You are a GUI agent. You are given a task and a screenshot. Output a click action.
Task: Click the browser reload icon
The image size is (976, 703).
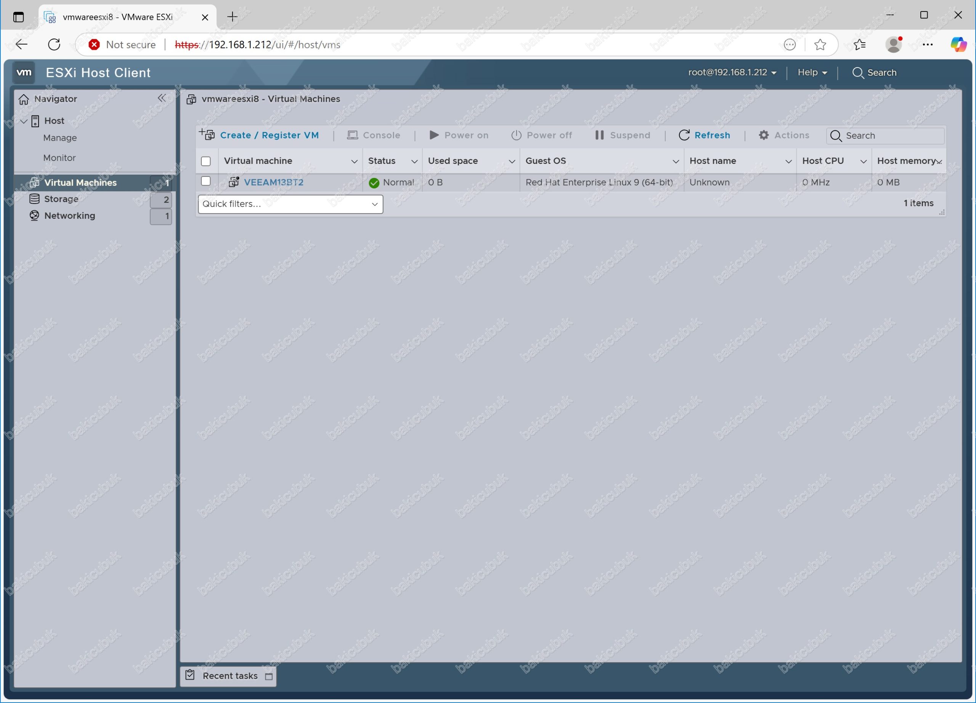[x=54, y=44]
